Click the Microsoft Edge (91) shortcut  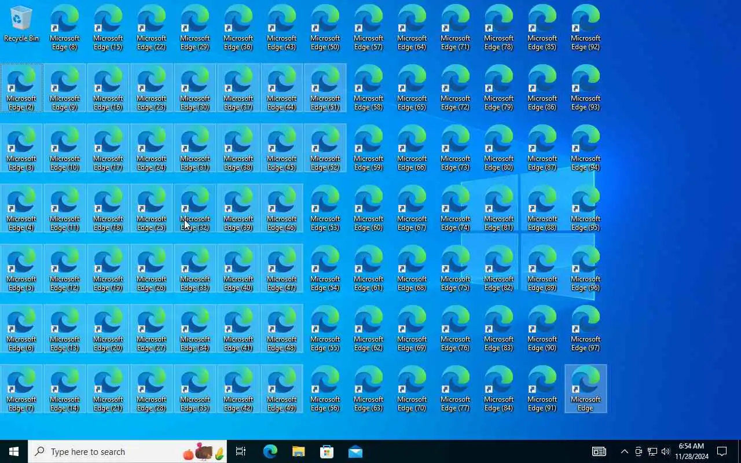pyautogui.click(x=542, y=389)
